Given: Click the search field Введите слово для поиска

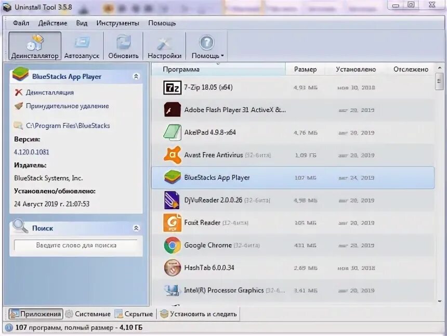Looking at the screenshot, I should [x=76, y=245].
